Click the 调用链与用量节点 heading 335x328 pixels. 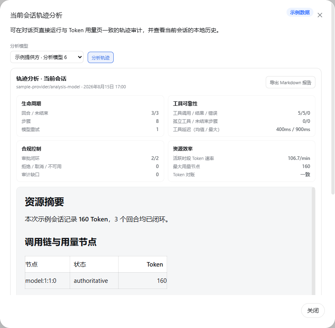coord(60,242)
